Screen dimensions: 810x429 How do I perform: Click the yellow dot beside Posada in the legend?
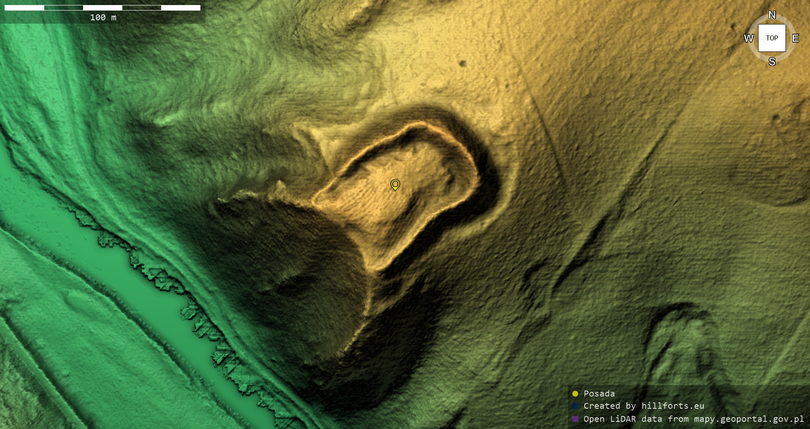tap(575, 394)
